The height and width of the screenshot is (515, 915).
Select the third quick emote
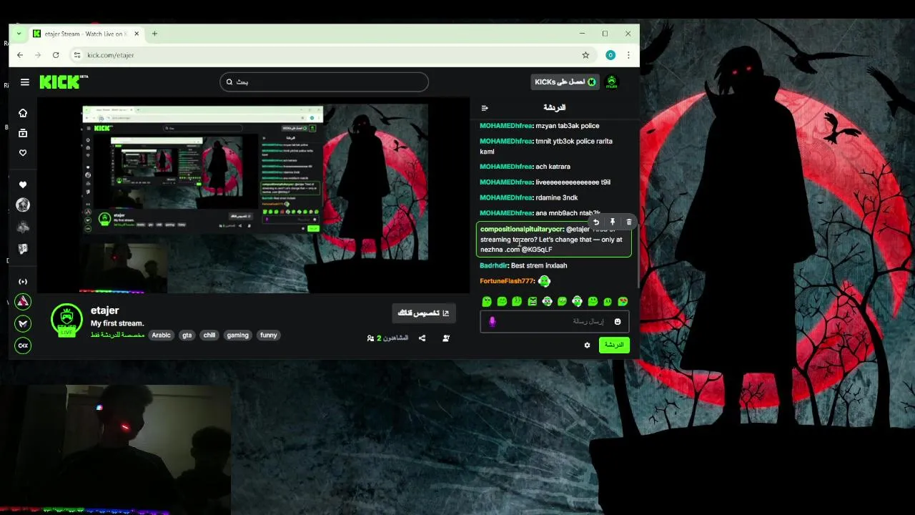pyautogui.click(x=517, y=302)
